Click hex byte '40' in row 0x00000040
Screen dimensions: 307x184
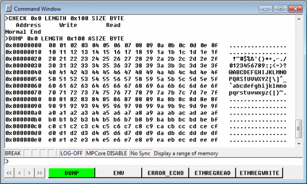(x=52, y=73)
